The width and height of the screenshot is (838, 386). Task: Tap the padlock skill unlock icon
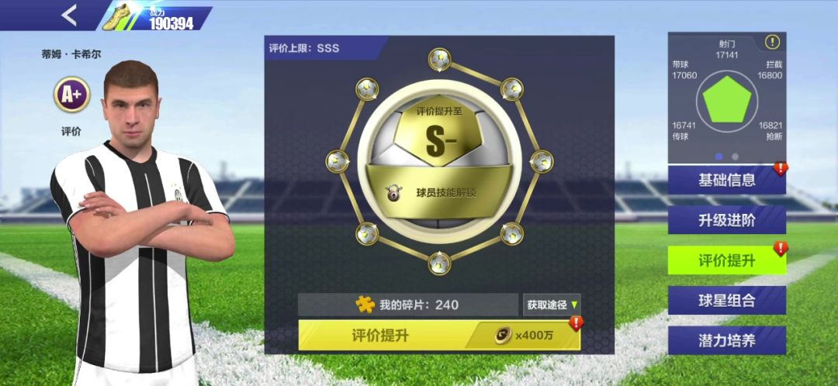[394, 193]
